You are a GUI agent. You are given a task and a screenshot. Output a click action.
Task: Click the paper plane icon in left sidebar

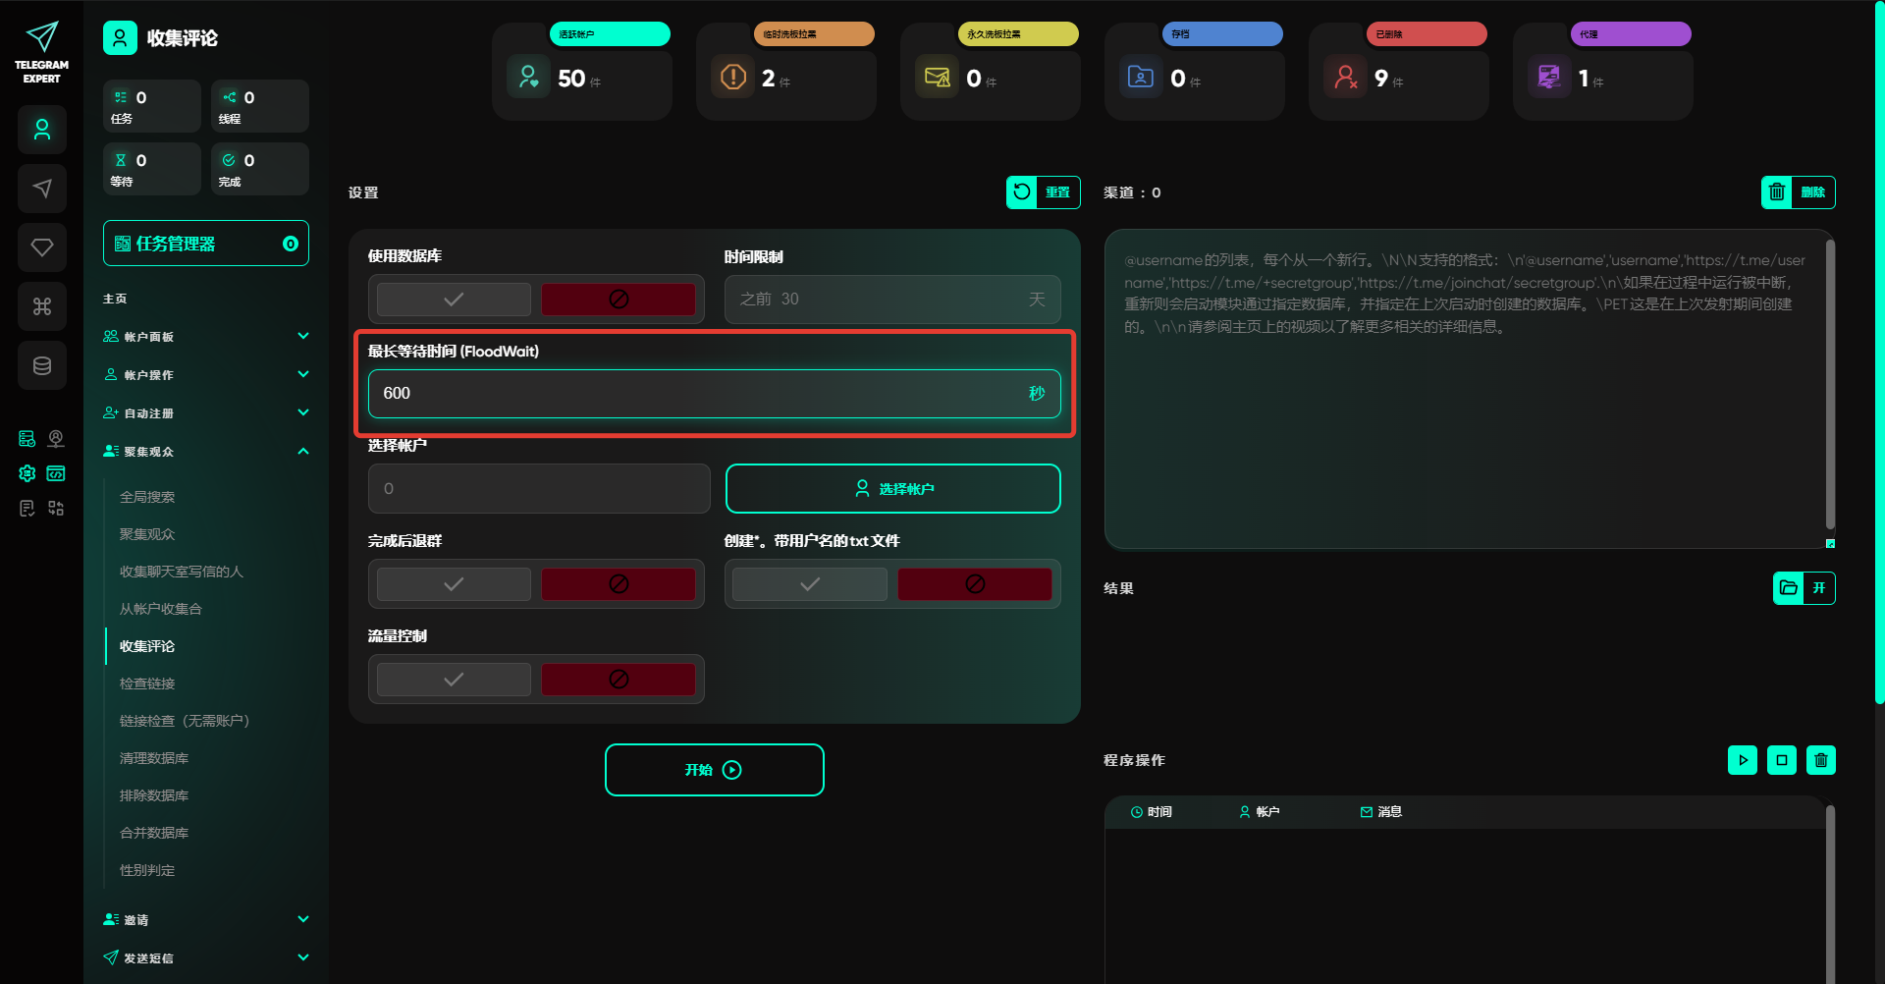(42, 189)
